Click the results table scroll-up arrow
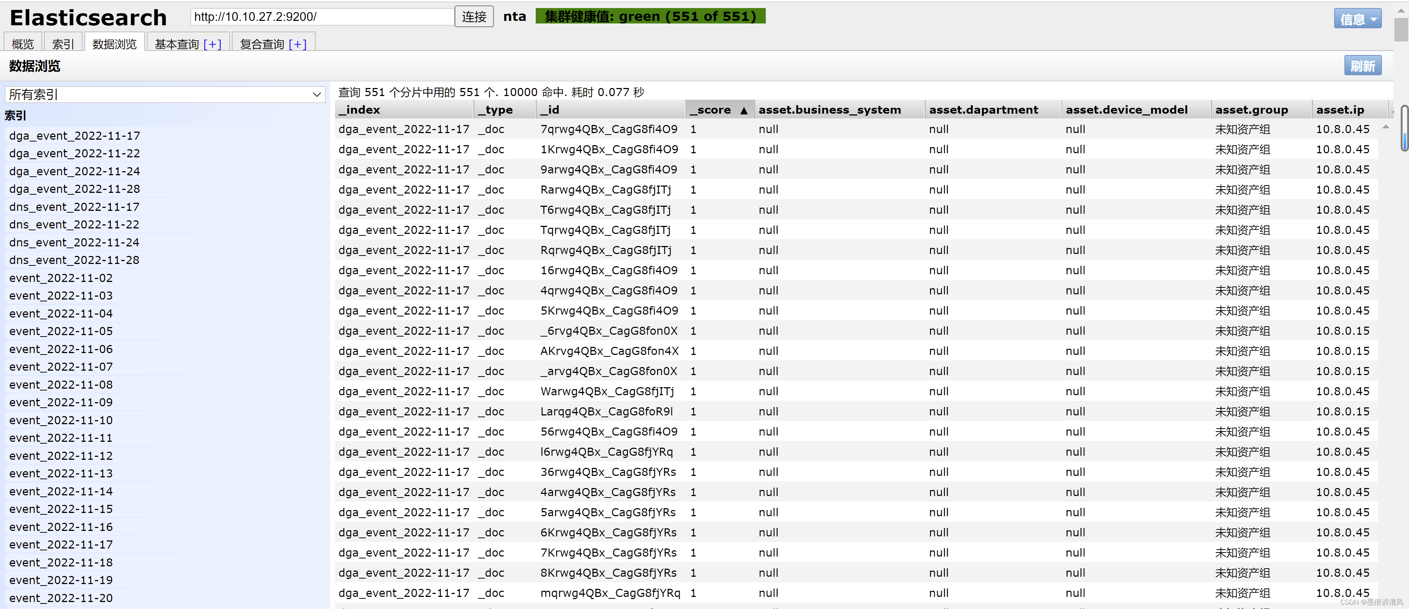The height and width of the screenshot is (609, 1409). (x=1386, y=127)
